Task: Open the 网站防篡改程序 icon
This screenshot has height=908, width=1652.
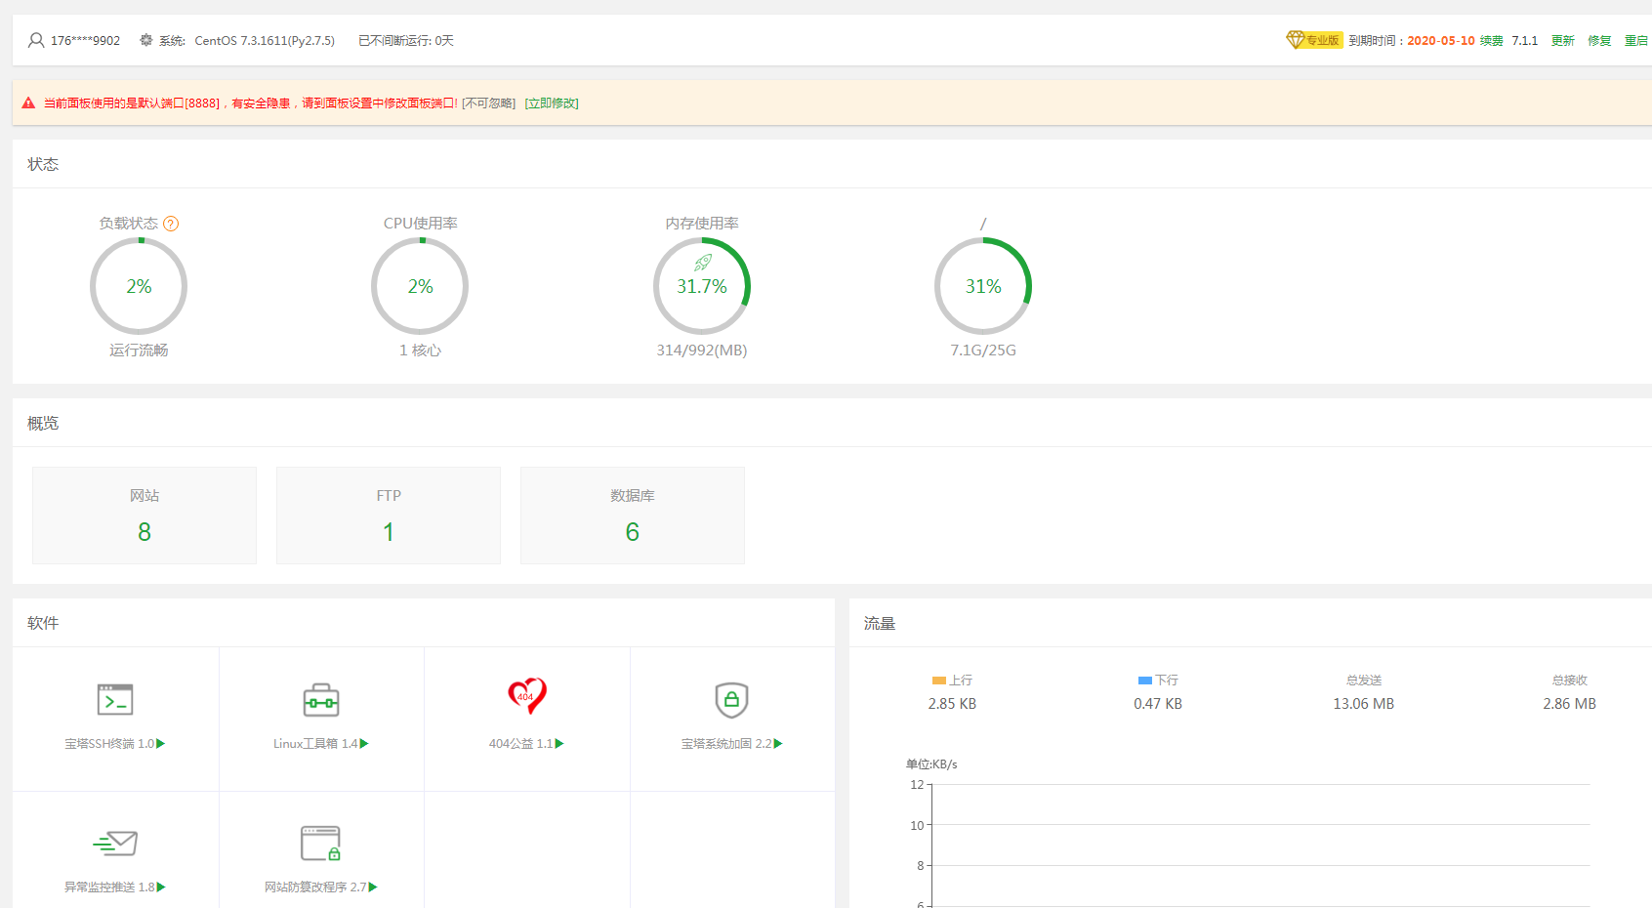Action: (320, 844)
